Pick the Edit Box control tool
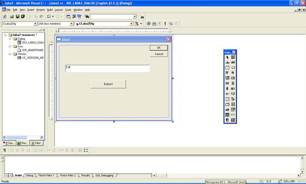This screenshot has width=306, height=184. point(233,62)
